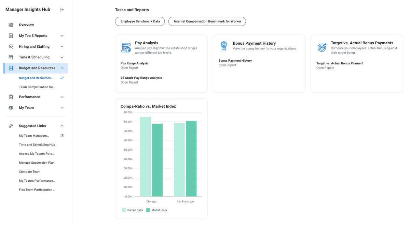410x225 pixels.
Task: Click the Bonus Payment History ribbon icon
Action: pyautogui.click(x=224, y=46)
